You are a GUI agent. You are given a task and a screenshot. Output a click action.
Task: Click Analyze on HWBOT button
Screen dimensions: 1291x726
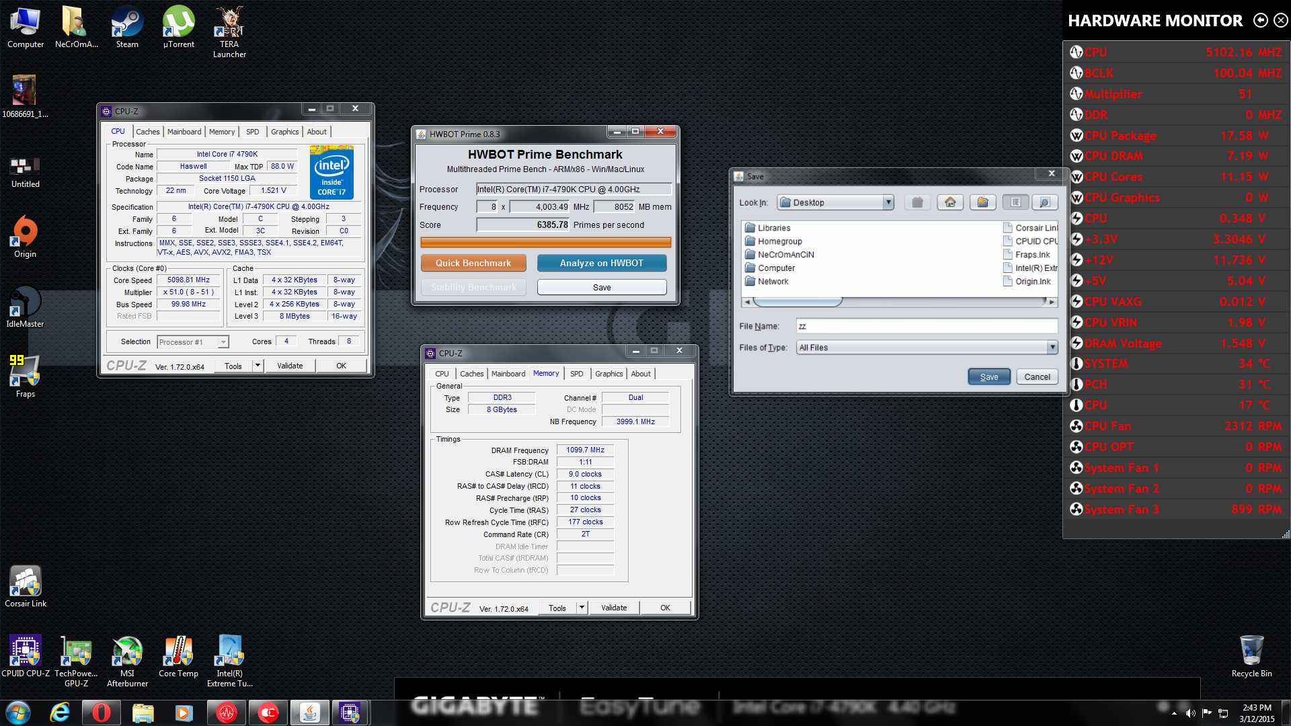[x=602, y=263]
